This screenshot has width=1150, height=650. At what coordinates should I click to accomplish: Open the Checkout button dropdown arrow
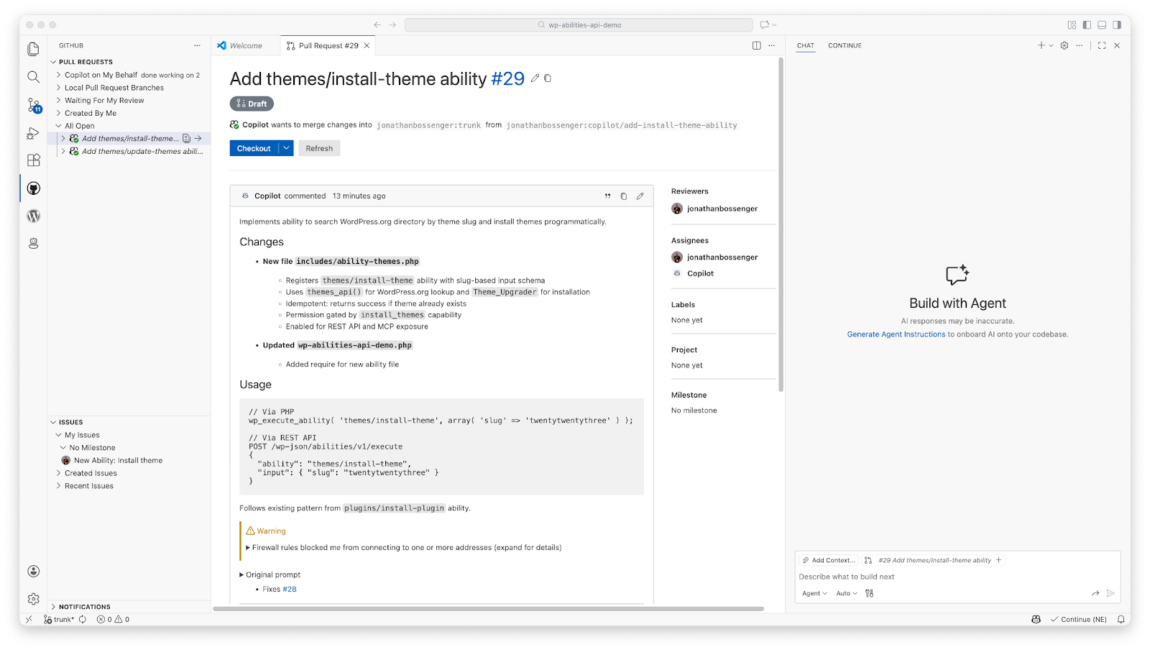tap(286, 148)
